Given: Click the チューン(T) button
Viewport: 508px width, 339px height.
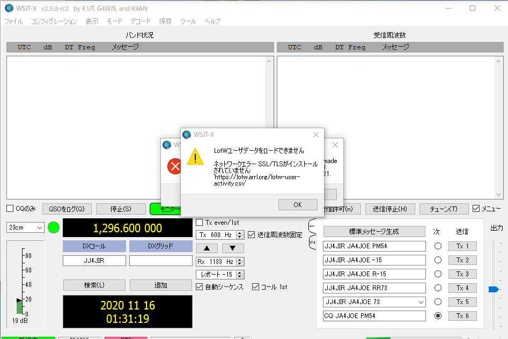Looking at the screenshot, I should coord(444,209).
